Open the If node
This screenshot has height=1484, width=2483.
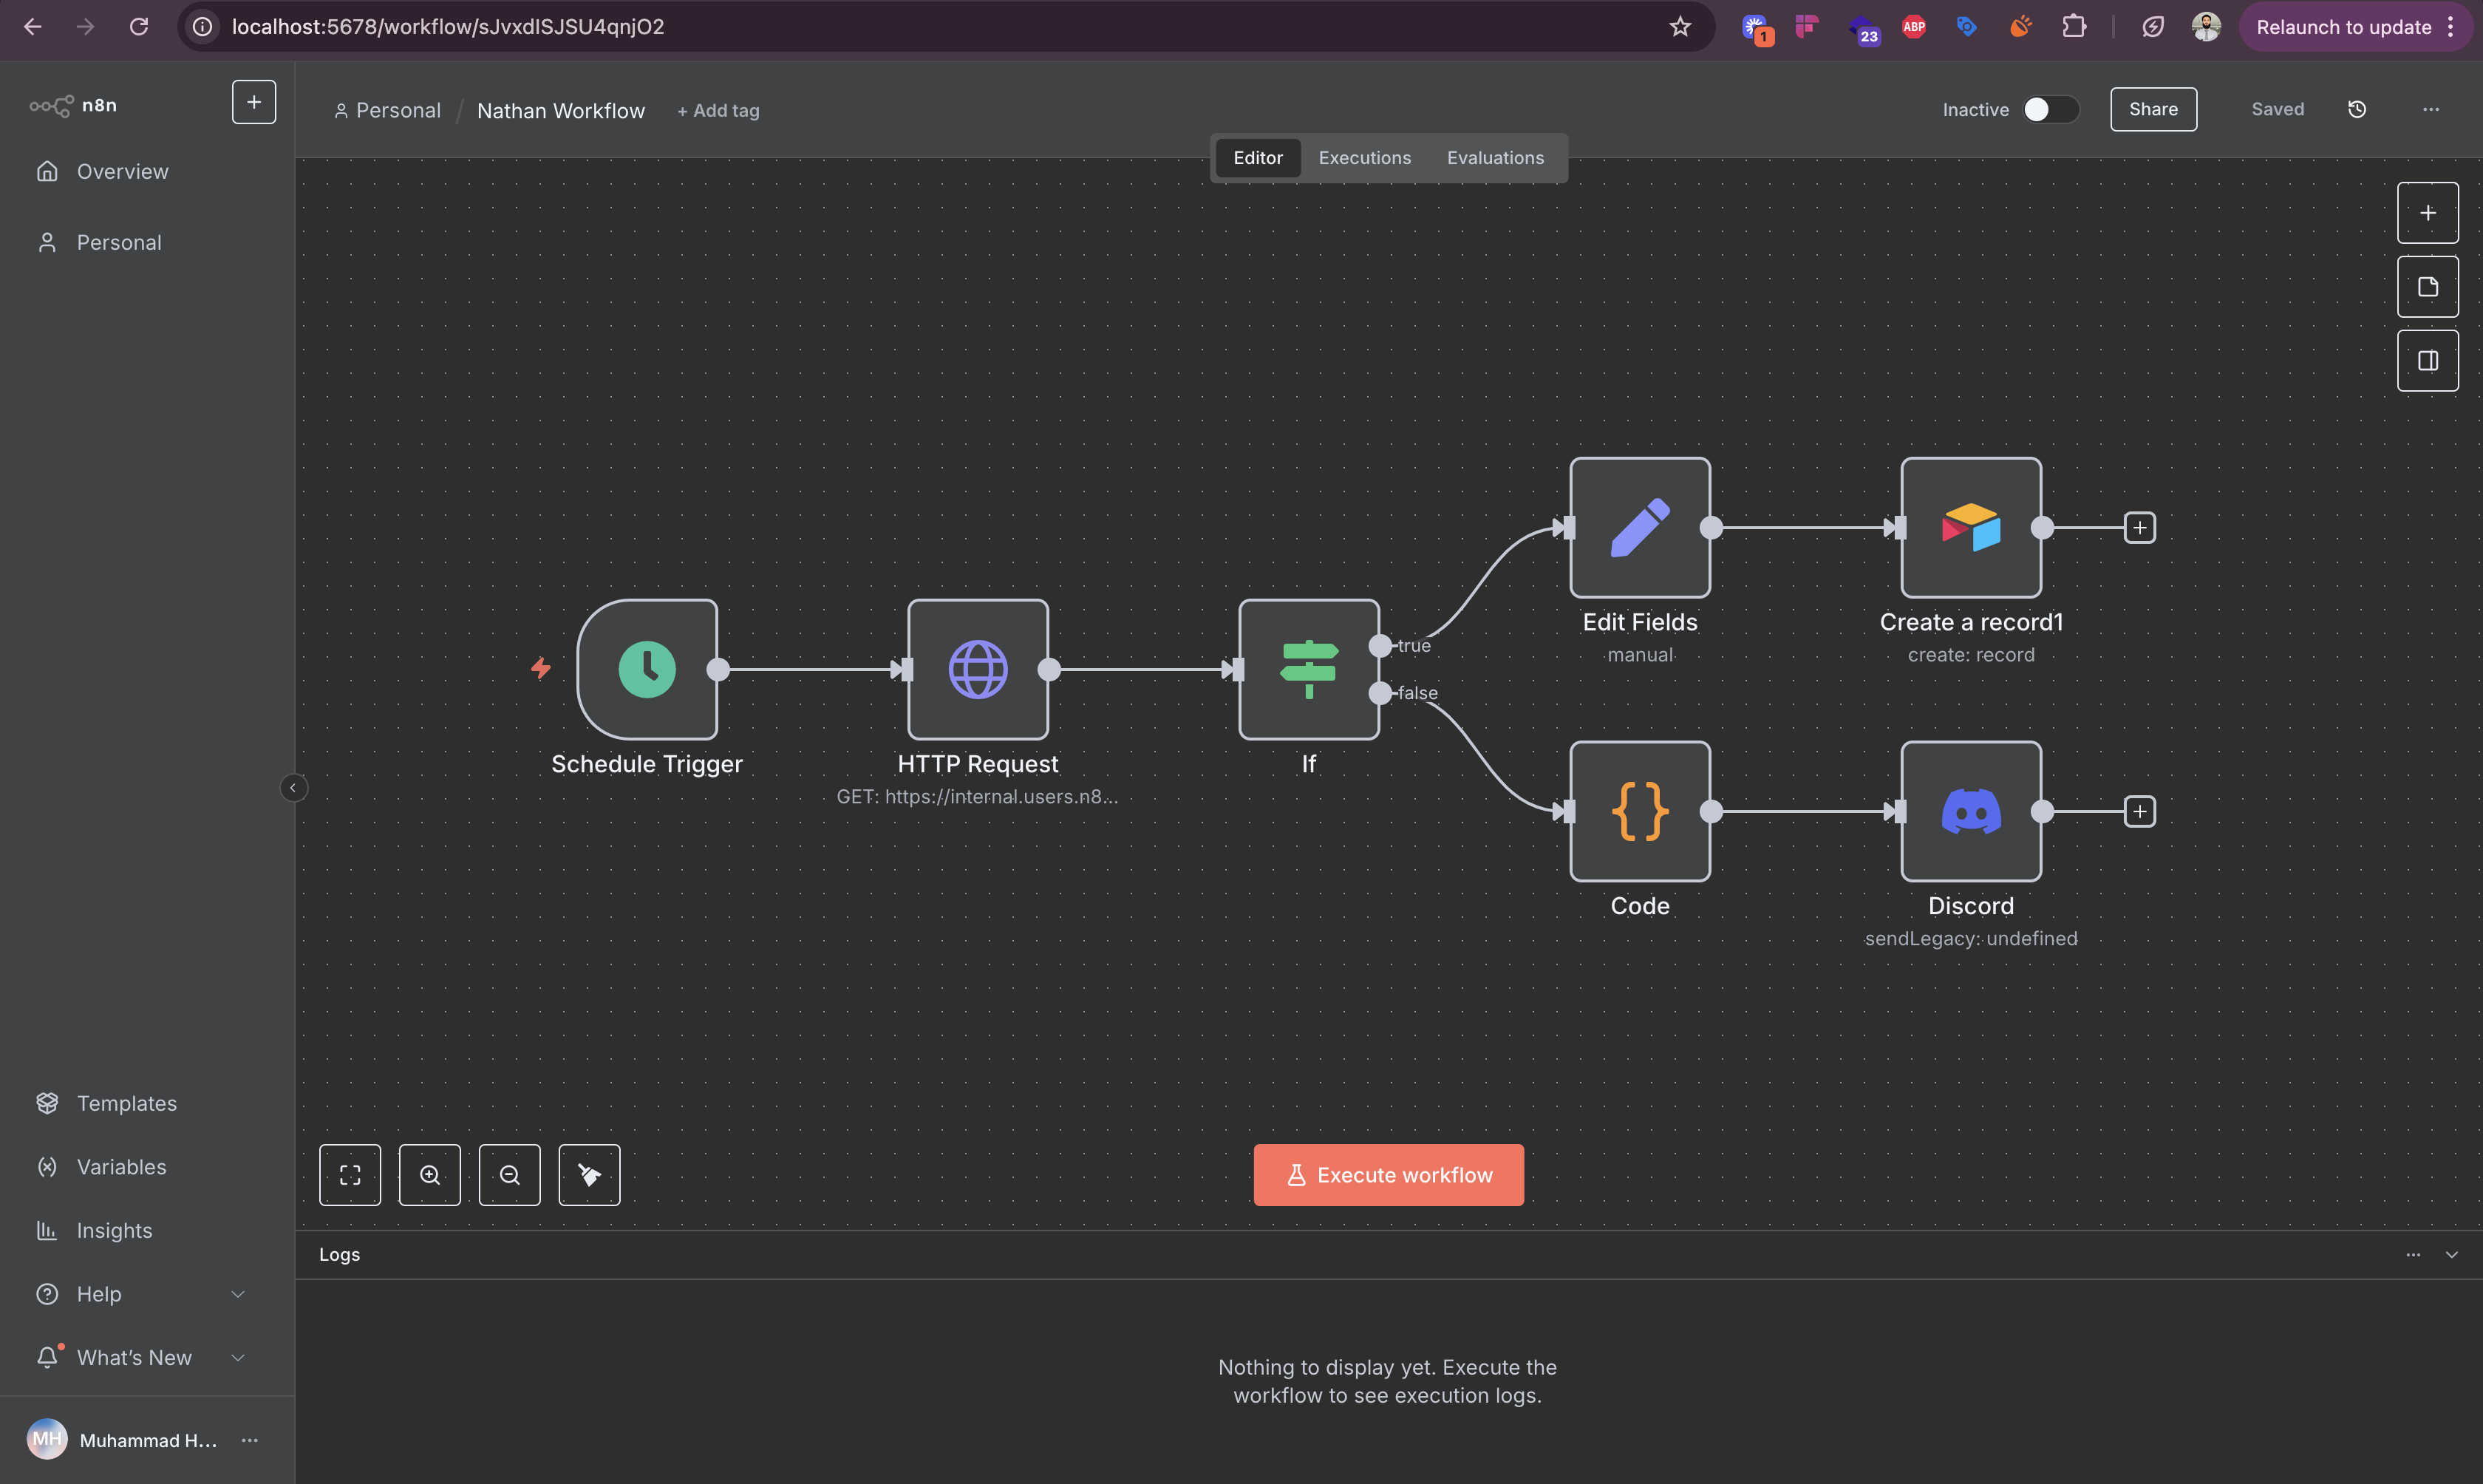[1309, 669]
